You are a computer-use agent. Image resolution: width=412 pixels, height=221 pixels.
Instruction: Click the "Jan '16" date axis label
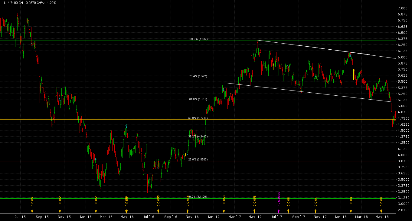[86, 217]
